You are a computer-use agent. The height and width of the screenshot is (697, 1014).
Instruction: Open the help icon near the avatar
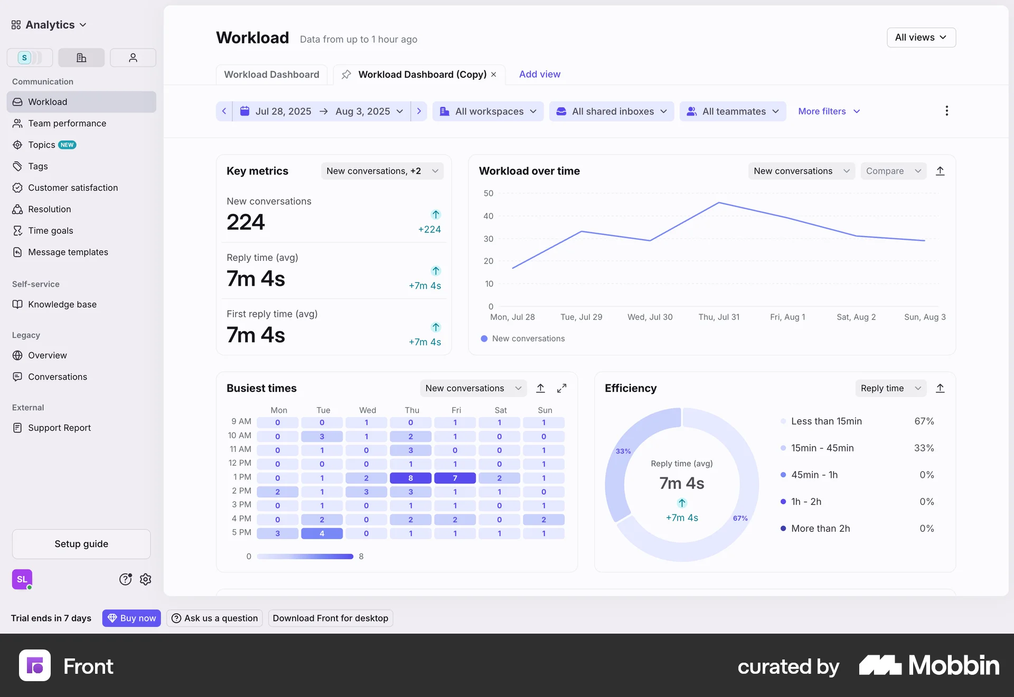pyautogui.click(x=125, y=579)
